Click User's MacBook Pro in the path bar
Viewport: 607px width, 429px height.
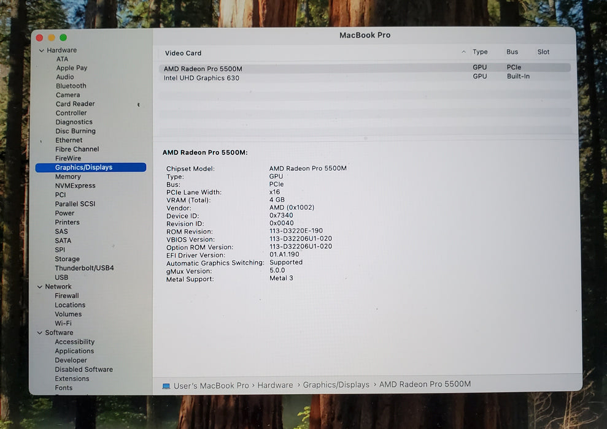(x=211, y=385)
